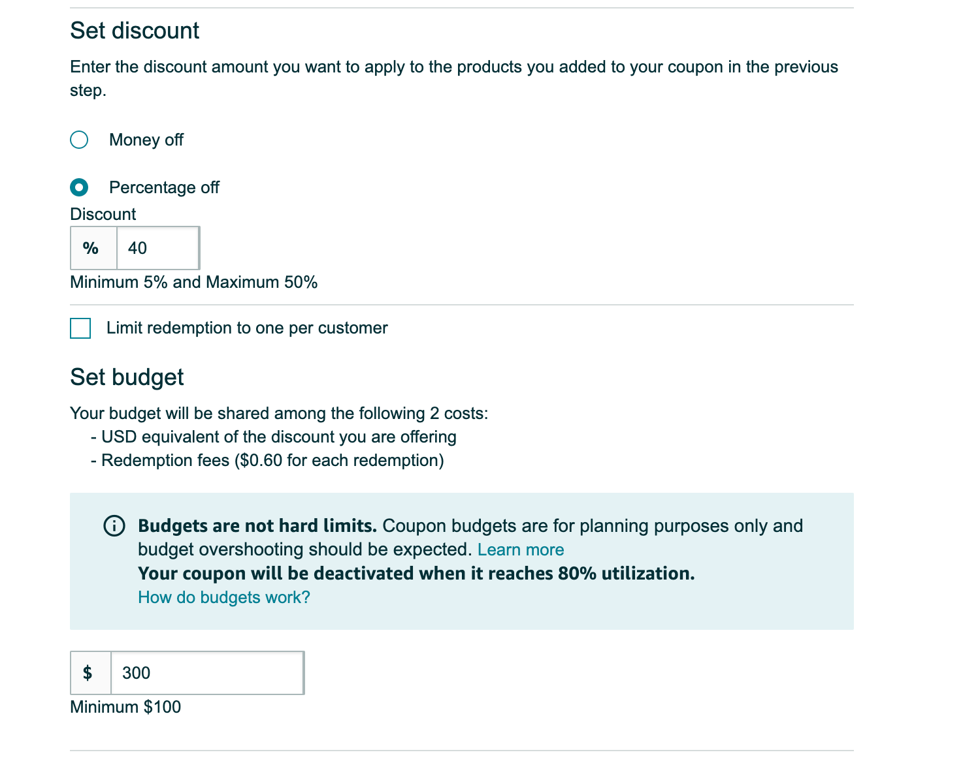Select the Percentage off radio button
The image size is (963, 761).
pyautogui.click(x=79, y=187)
